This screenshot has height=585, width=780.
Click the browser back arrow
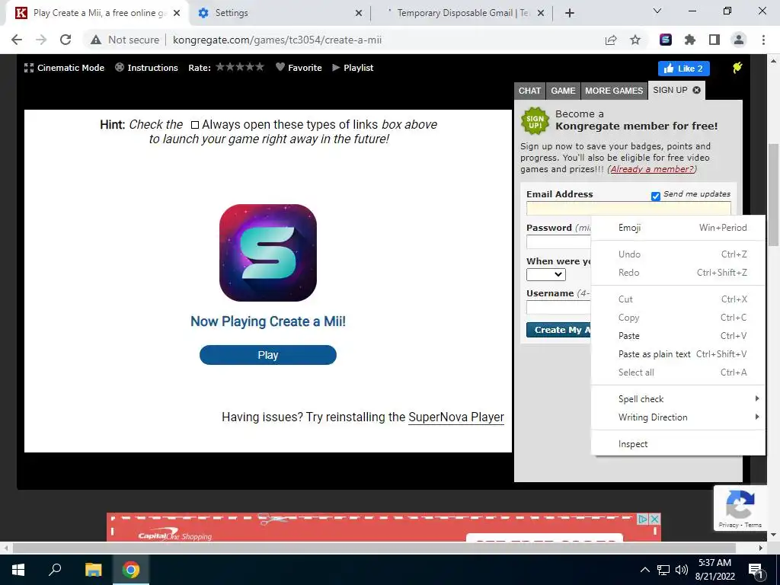point(17,40)
